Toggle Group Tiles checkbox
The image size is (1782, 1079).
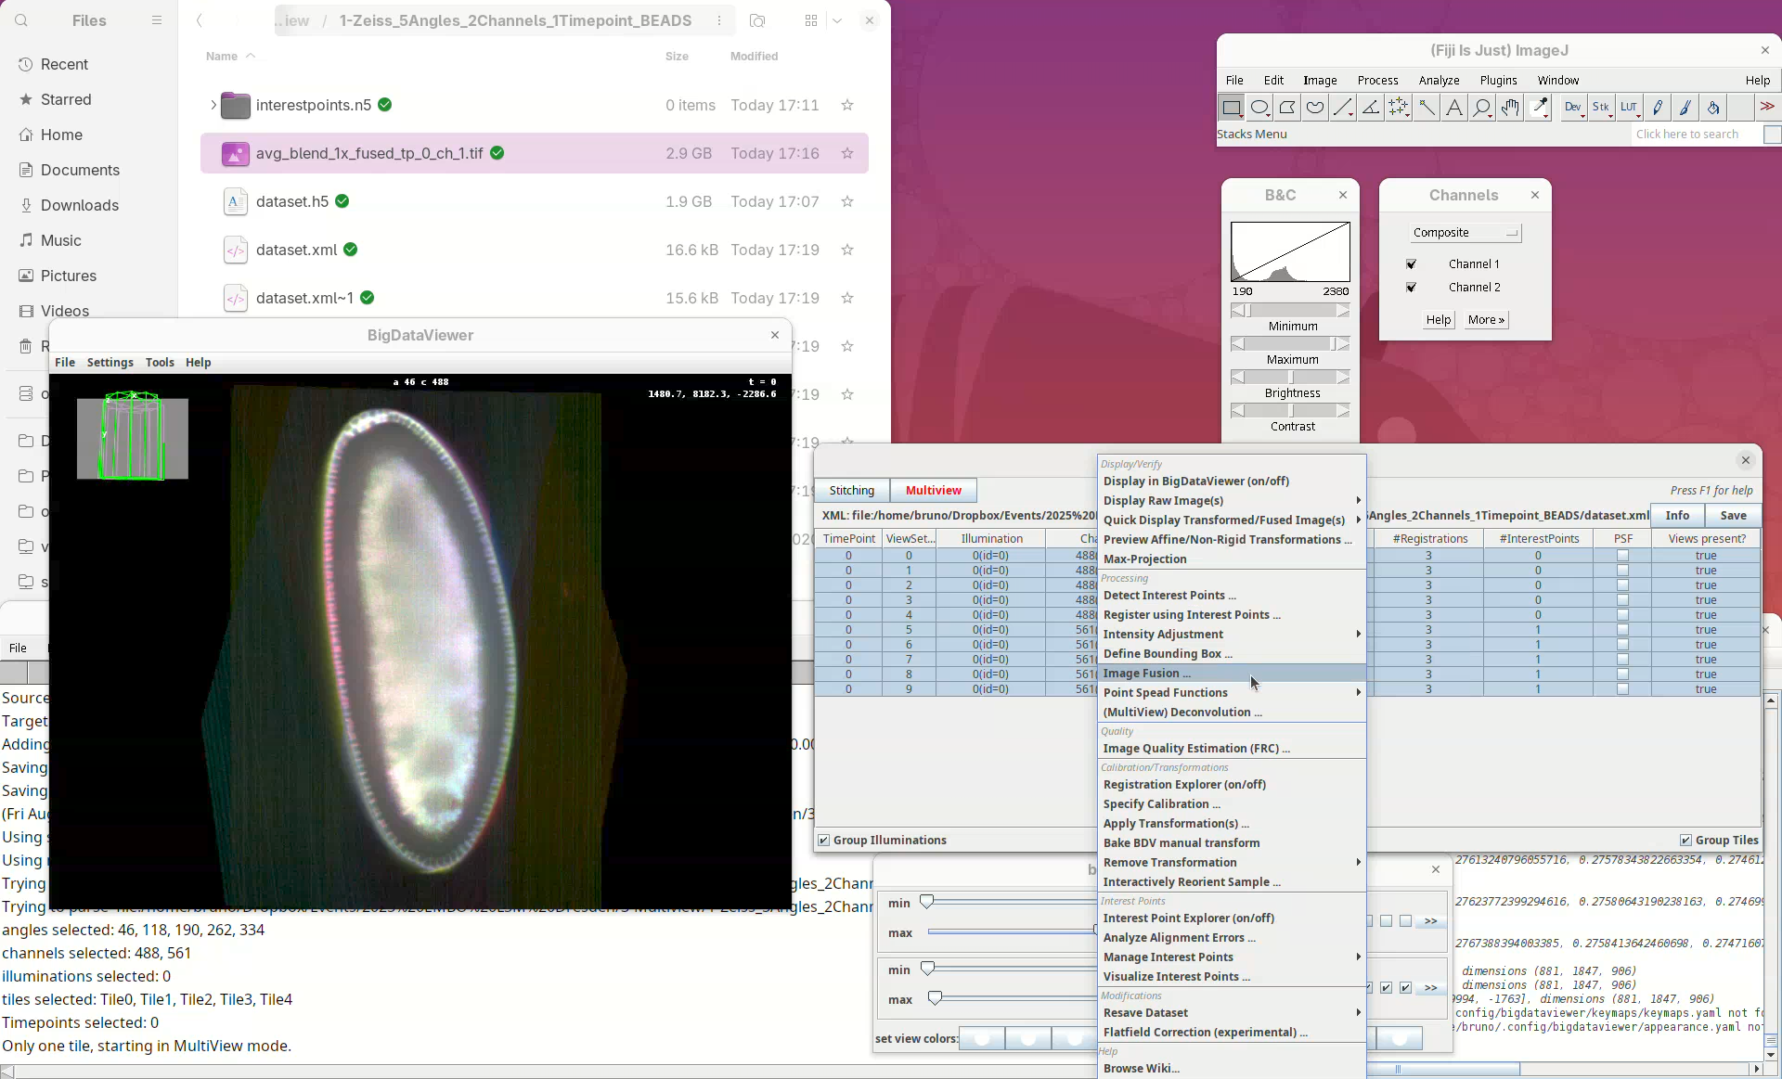pos(1685,840)
